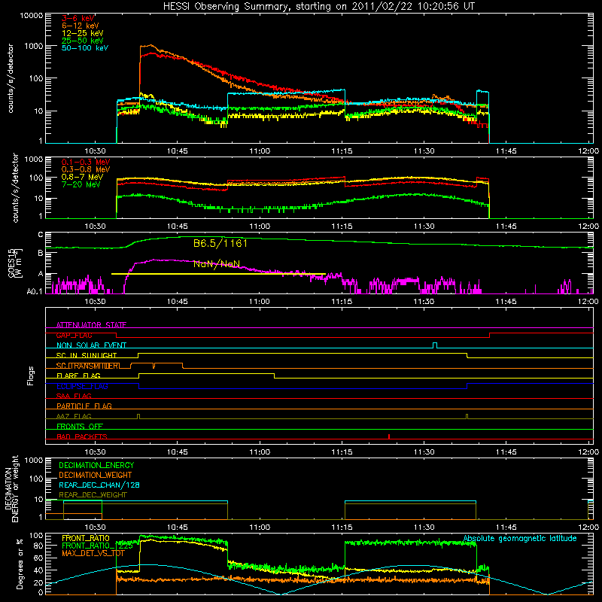Screen dimensions: 602x602
Task: Click the B6.5/1161 flare annotation
Action: (220, 243)
